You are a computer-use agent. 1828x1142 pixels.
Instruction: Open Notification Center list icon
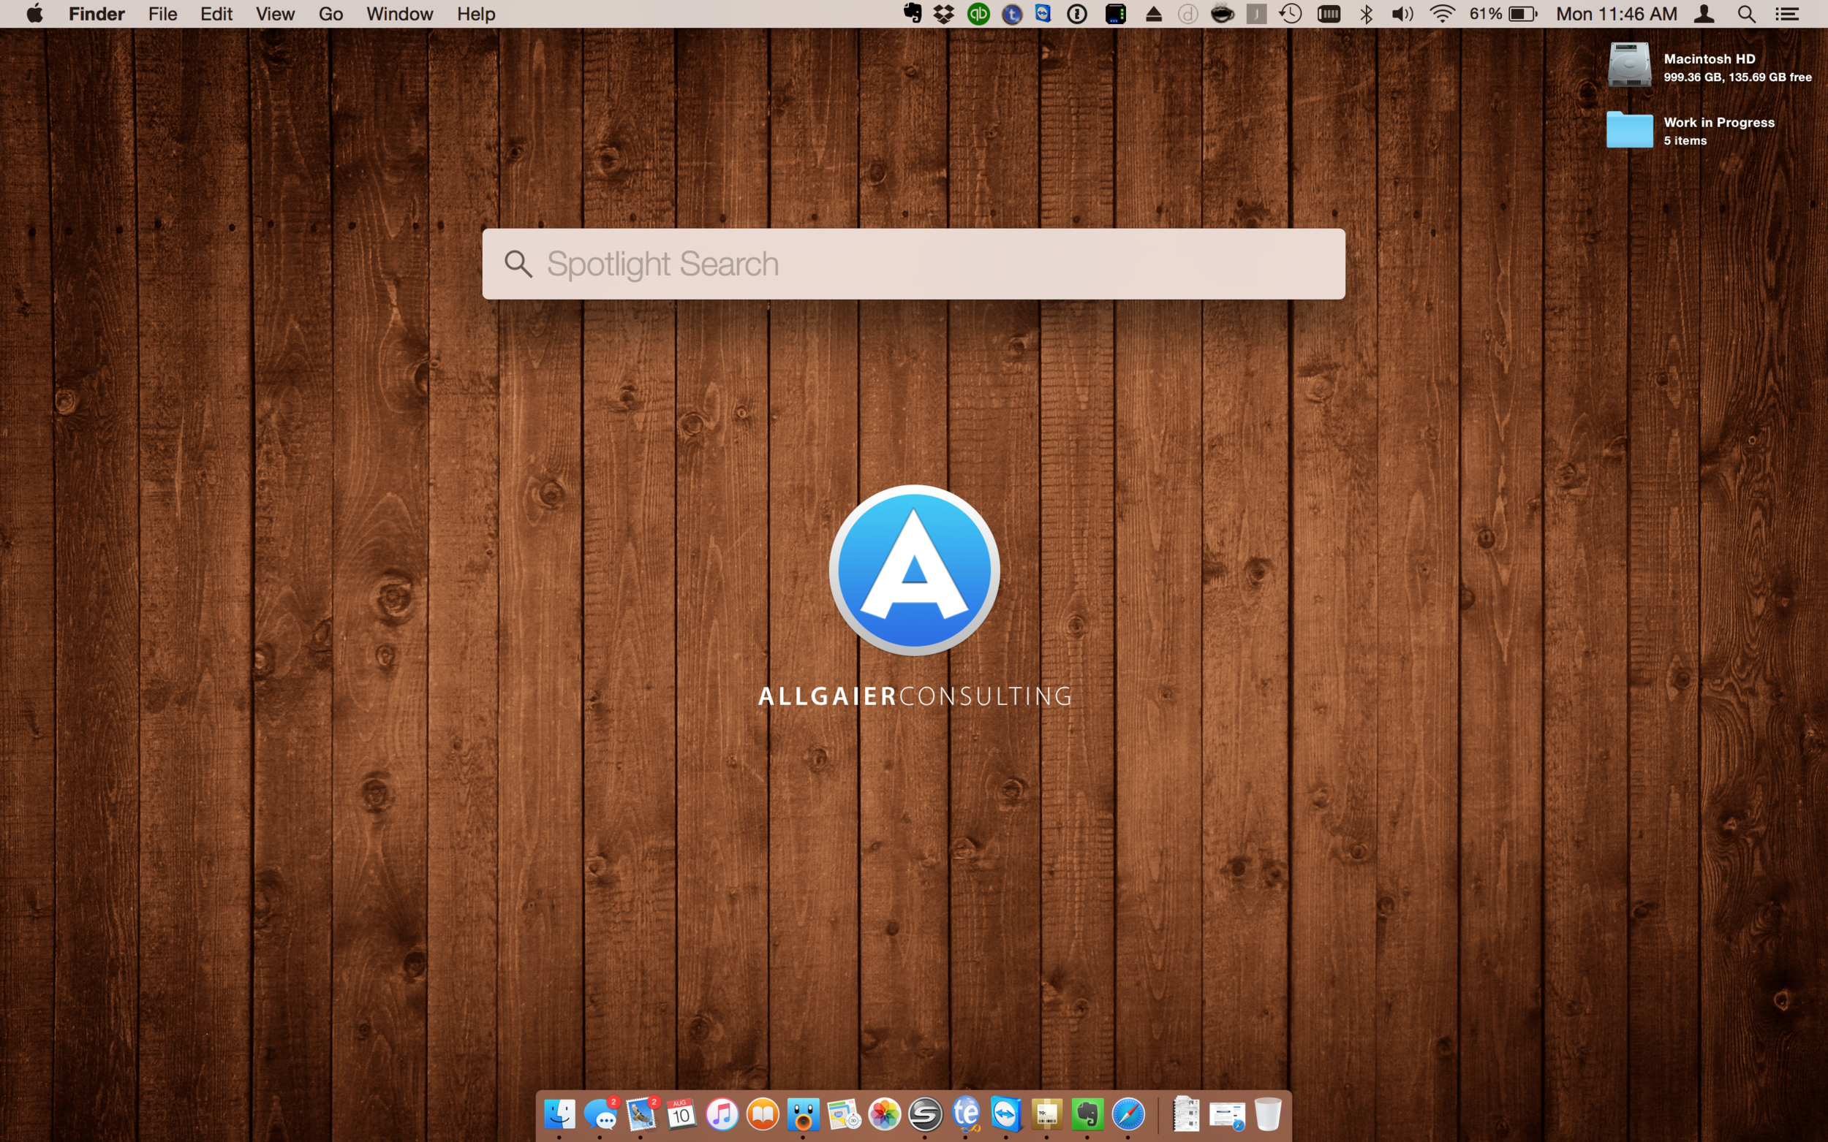point(1787,14)
